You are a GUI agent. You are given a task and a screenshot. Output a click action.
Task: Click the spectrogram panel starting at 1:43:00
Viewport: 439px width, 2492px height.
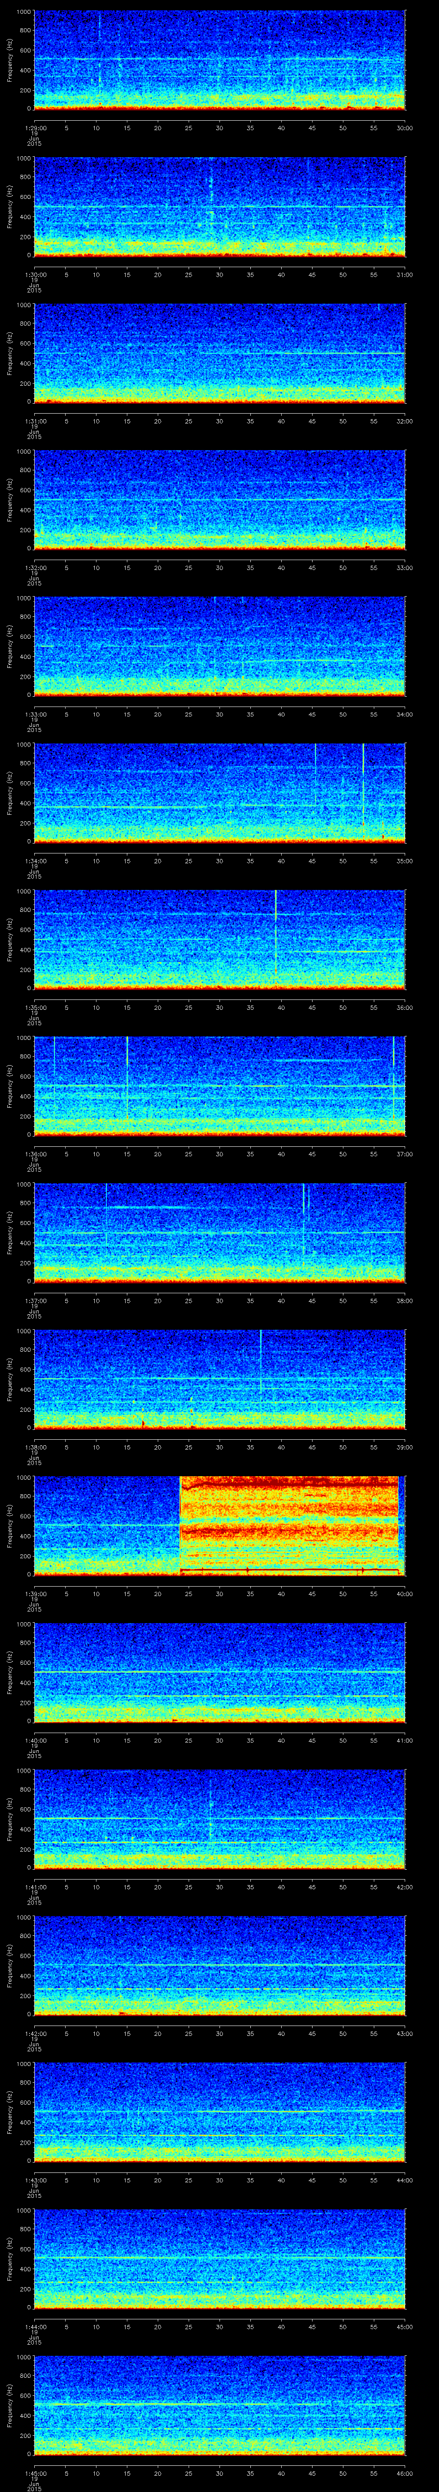point(220,2112)
